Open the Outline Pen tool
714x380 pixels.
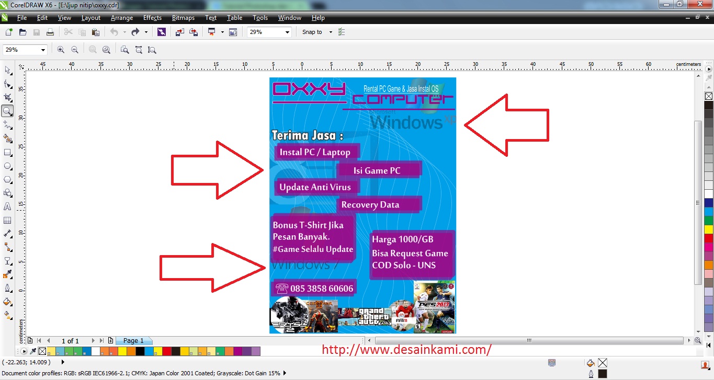coord(7,288)
